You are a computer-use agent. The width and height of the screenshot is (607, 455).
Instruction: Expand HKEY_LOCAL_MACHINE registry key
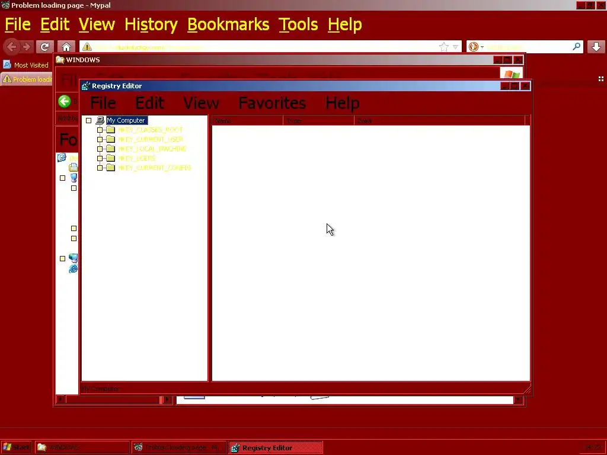tap(100, 149)
